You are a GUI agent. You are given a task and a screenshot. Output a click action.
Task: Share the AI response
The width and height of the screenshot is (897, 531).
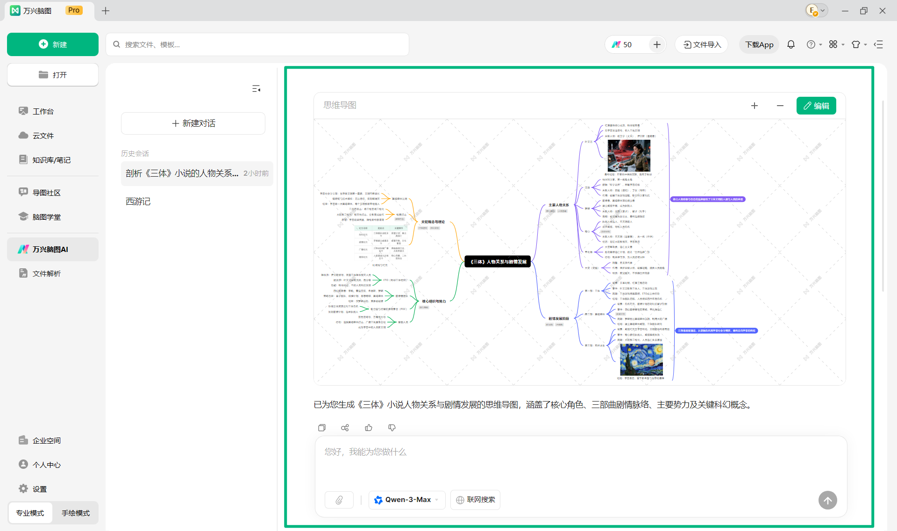(x=345, y=428)
